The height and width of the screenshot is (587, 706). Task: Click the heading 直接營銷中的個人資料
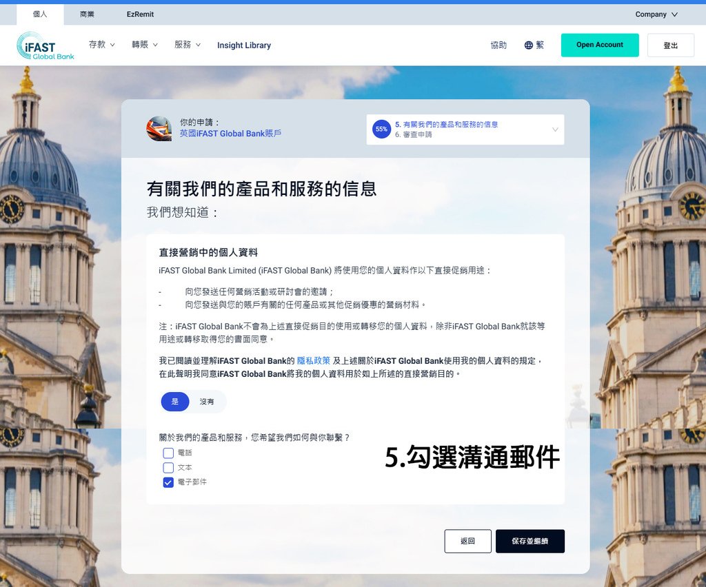point(208,252)
